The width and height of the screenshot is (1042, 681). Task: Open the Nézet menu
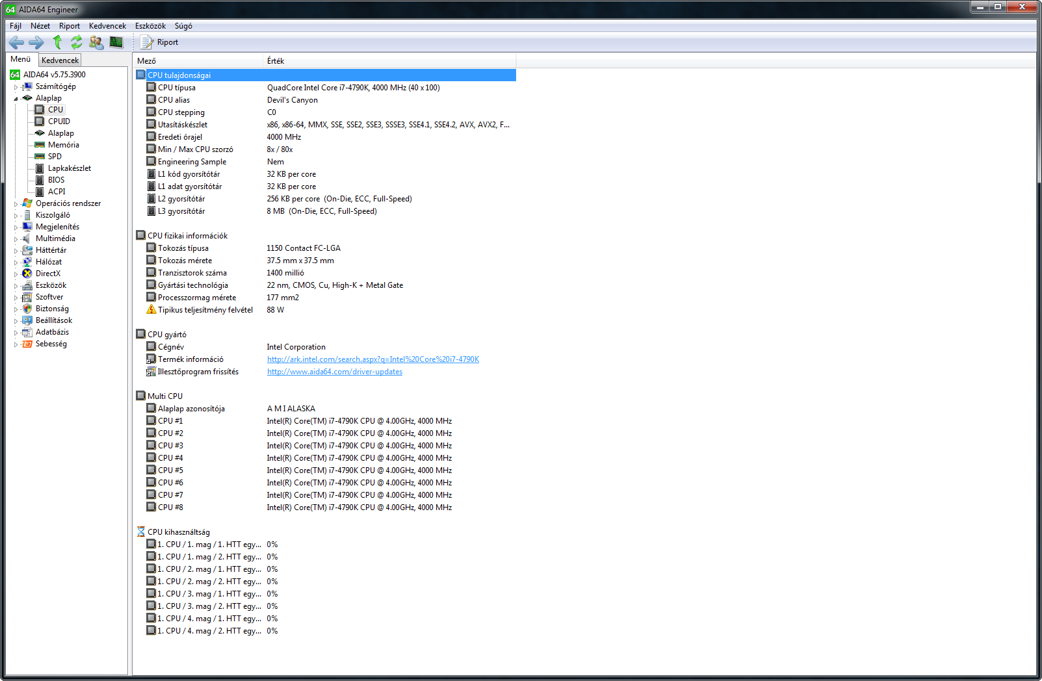tap(40, 26)
